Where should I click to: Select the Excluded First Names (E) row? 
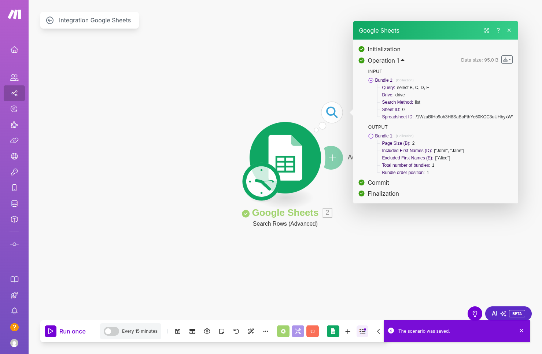[416, 158]
